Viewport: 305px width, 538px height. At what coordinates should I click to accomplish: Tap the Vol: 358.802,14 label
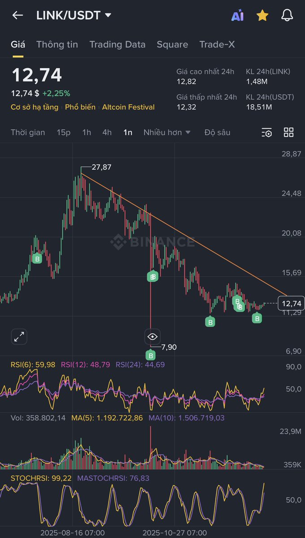tap(38, 418)
